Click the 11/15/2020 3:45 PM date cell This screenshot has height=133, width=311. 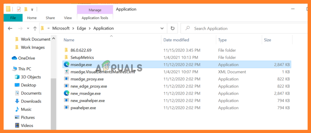click(x=183, y=50)
